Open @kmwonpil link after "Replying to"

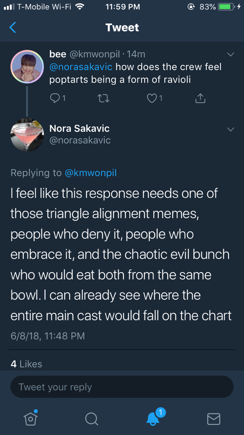(x=90, y=173)
